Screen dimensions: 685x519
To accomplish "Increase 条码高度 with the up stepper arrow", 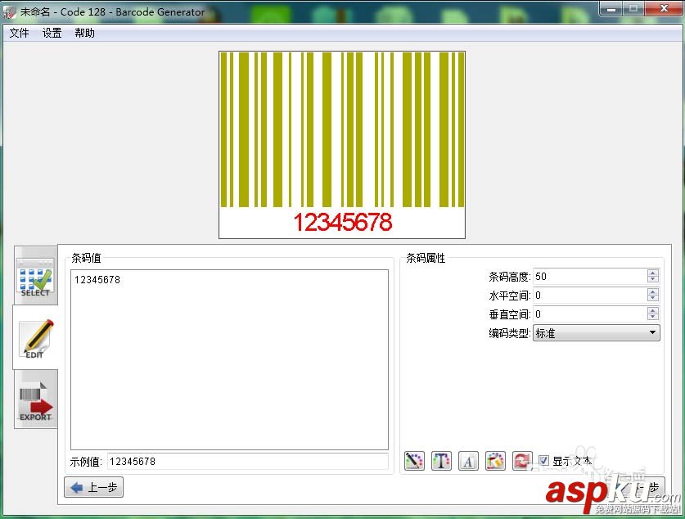I will (x=652, y=273).
